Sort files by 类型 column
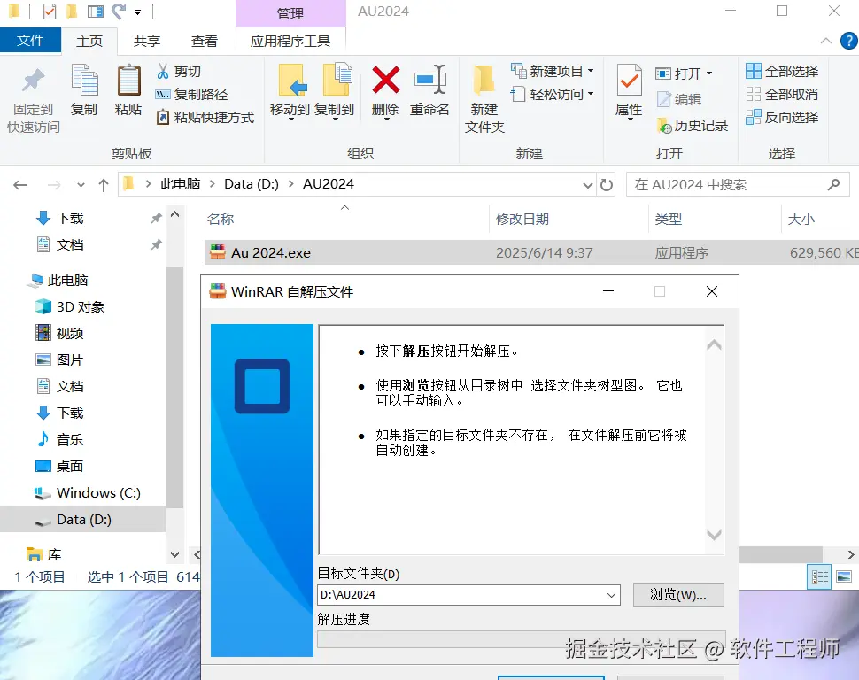The height and width of the screenshot is (680, 859). coord(669,220)
